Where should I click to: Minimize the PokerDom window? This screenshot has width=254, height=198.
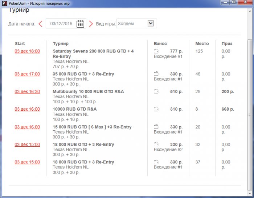tap(225, 3)
